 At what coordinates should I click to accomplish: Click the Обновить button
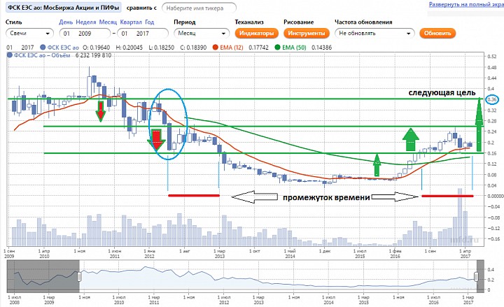pyautogui.click(x=437, y=33)
